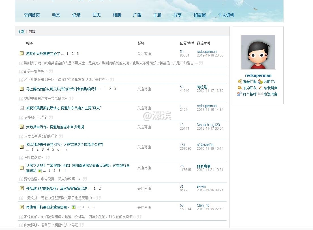Click the envelope icon beside 发送消息
This screenshot has height=230, width=313.
pyautogui.click(x=260, y=94)
